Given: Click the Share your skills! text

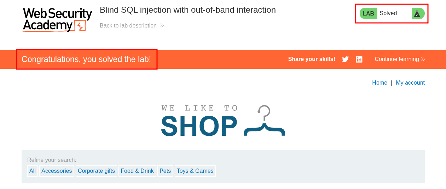Looking at the screenshot, I should coord(312,59).
